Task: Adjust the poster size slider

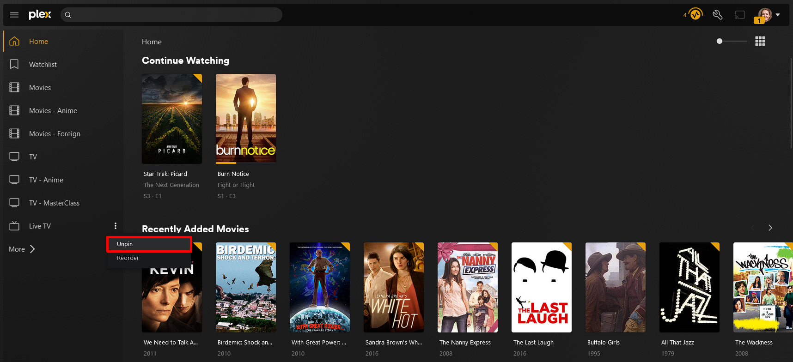Action: [720, 41]
